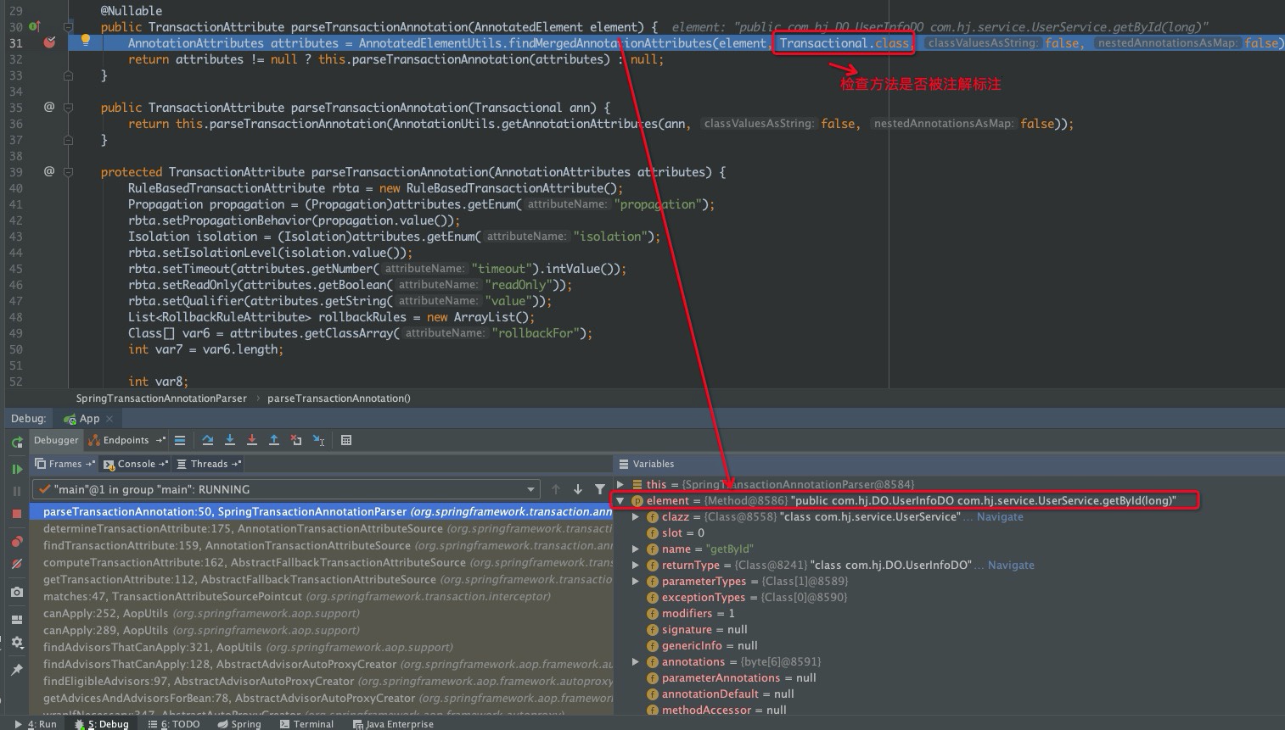Click the Rerun App debug icon
Image resolution: width=1285 pixels, height=730 pixels.
(x=17, y=442)
